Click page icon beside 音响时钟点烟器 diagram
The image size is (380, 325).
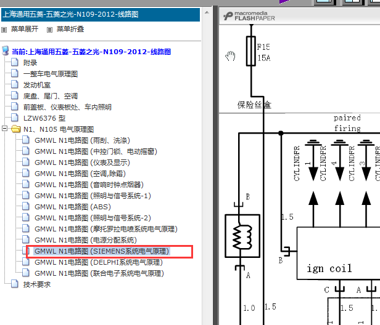(26, 184)
